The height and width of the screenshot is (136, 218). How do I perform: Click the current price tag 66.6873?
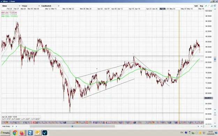(x=208, y=98)
